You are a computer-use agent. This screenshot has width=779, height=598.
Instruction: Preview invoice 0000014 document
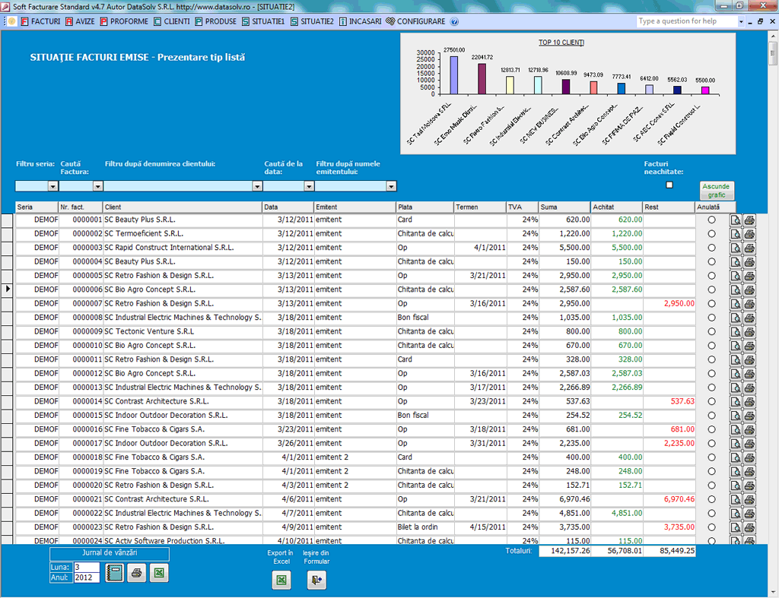pyautogui.click(x=736, y=401)
